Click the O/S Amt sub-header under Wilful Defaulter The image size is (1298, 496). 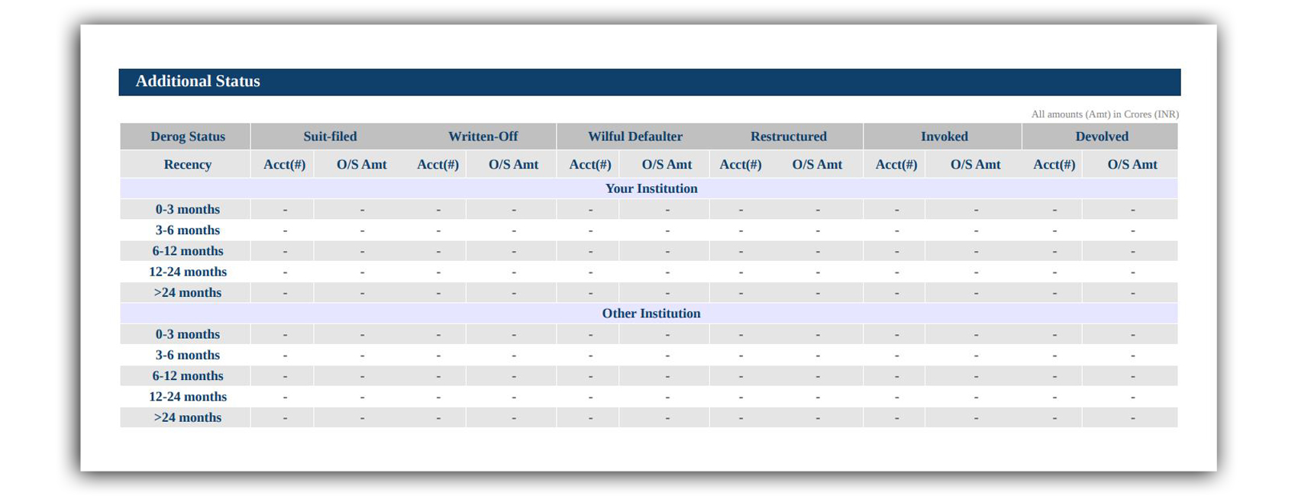point(667,165)
